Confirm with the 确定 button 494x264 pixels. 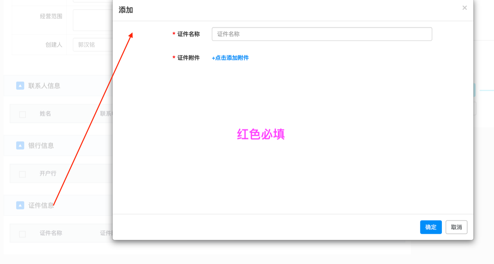tap(431, 227)
